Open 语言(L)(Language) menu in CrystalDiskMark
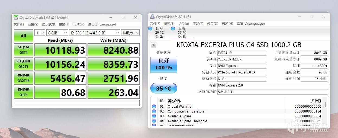The height and width of the screenshot is (138, 338). coord(102,24)
